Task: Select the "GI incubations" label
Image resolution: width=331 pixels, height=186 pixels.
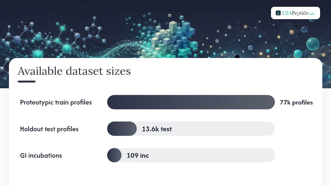Action: 41,156
